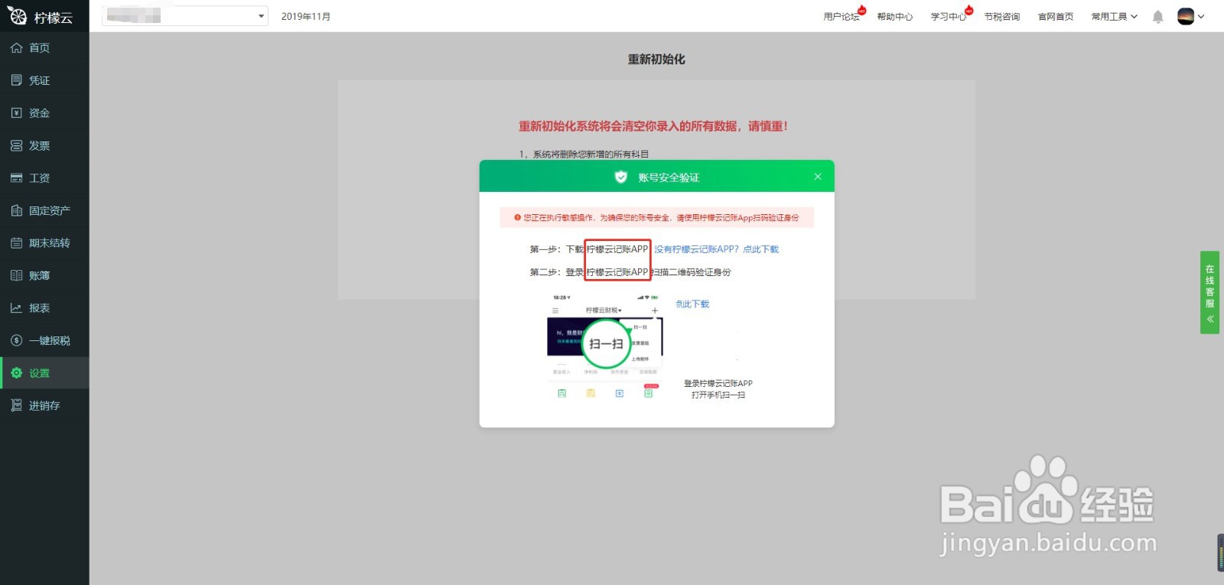Open 节税咨询 in the top bar
The width and height of the screenshot is (1224, 585).
[x=1002, y=16]
